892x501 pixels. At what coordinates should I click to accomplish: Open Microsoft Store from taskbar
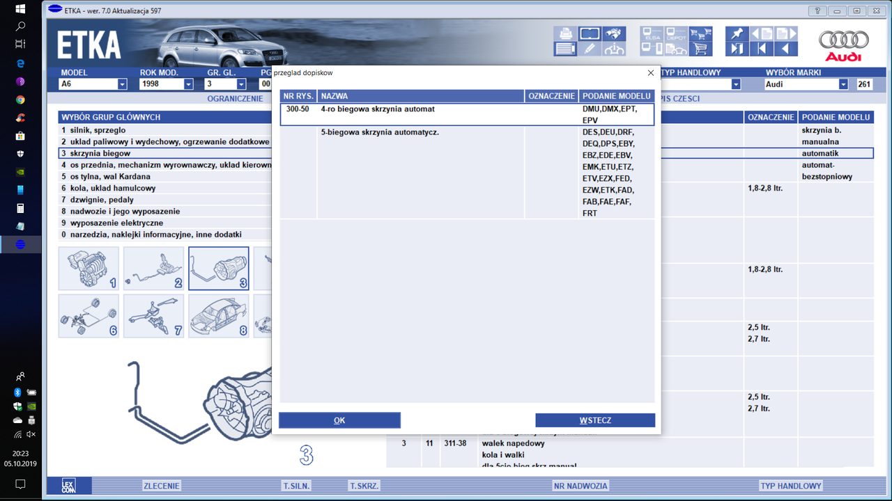(x=20, y=136)
